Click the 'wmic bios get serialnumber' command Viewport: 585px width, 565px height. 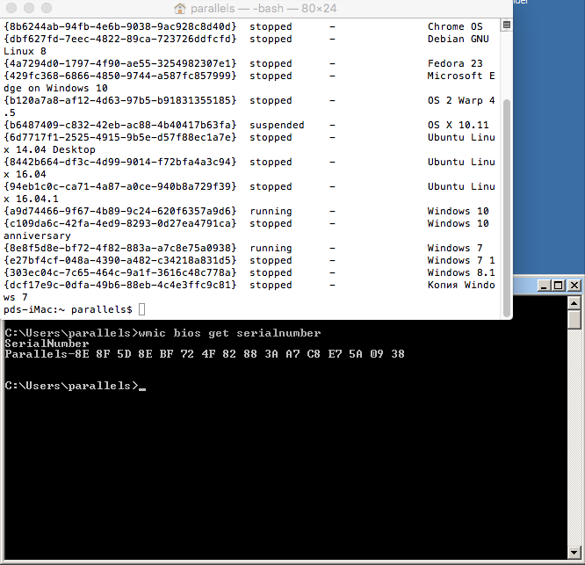coord(229,333)
